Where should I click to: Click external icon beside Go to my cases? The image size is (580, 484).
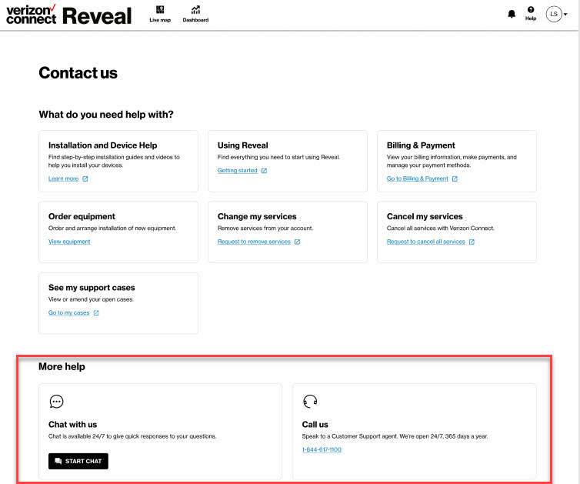pyautogui.click(x=96, y=313)
